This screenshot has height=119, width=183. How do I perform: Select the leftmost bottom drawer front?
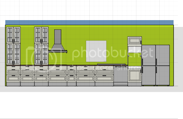(14, 78)
